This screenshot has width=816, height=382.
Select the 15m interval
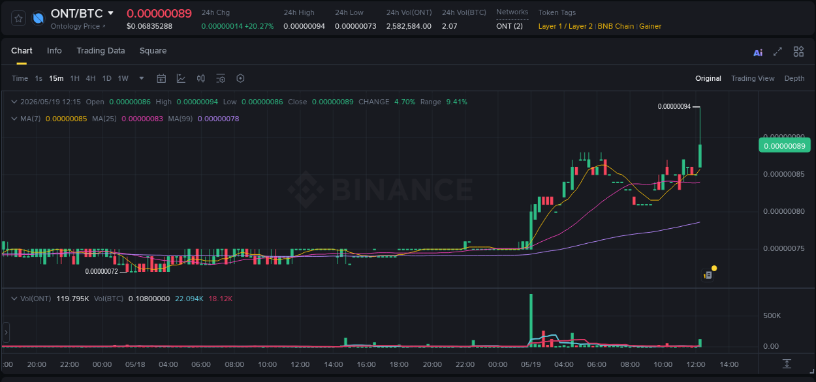[x=57, y=78]
